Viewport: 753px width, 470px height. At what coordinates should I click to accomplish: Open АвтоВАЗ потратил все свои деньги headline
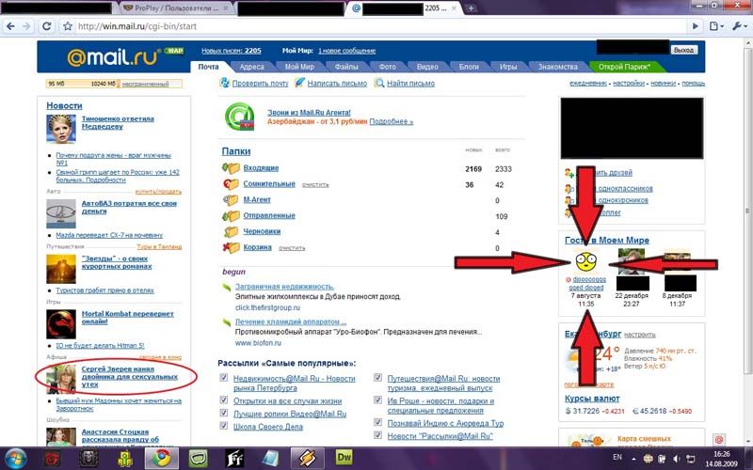(129, 207)
